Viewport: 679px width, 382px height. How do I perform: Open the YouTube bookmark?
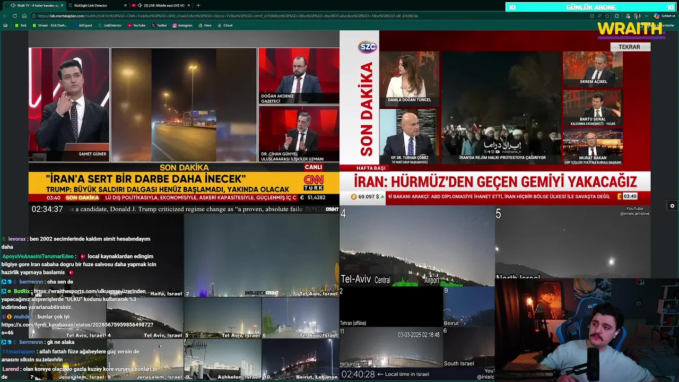click(136, 25)
